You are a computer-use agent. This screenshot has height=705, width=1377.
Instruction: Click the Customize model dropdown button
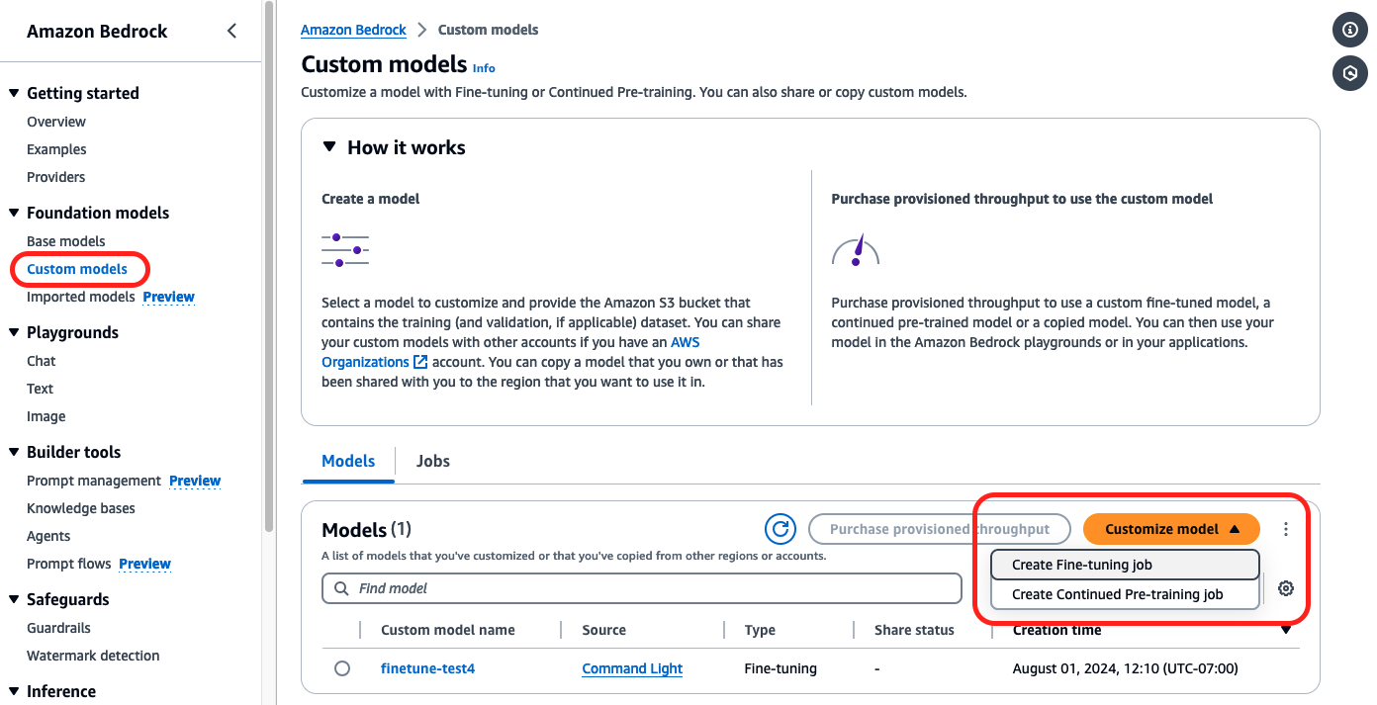[1171, 529]
